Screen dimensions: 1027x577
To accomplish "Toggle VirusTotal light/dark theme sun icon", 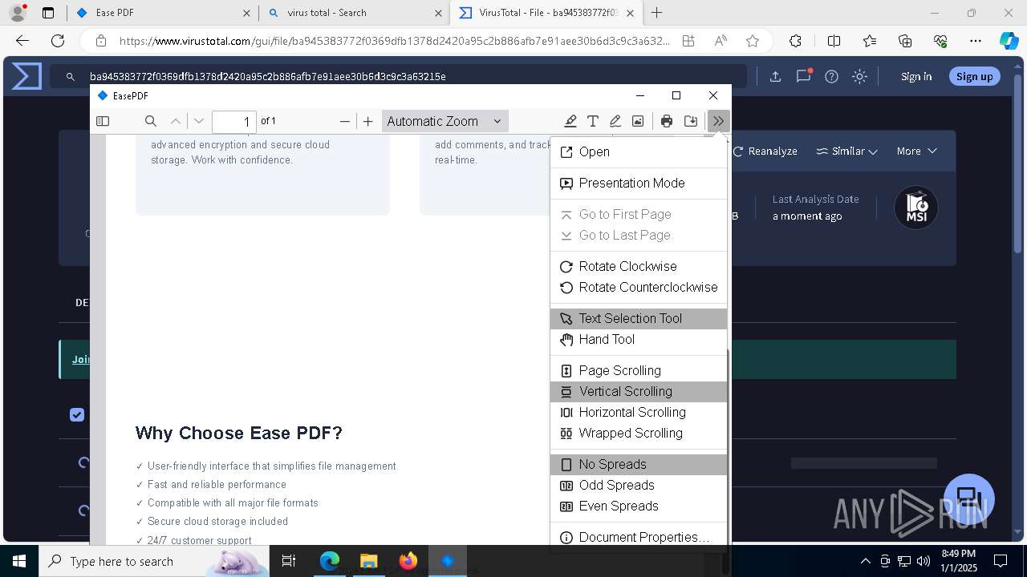I will click(859, 76).
